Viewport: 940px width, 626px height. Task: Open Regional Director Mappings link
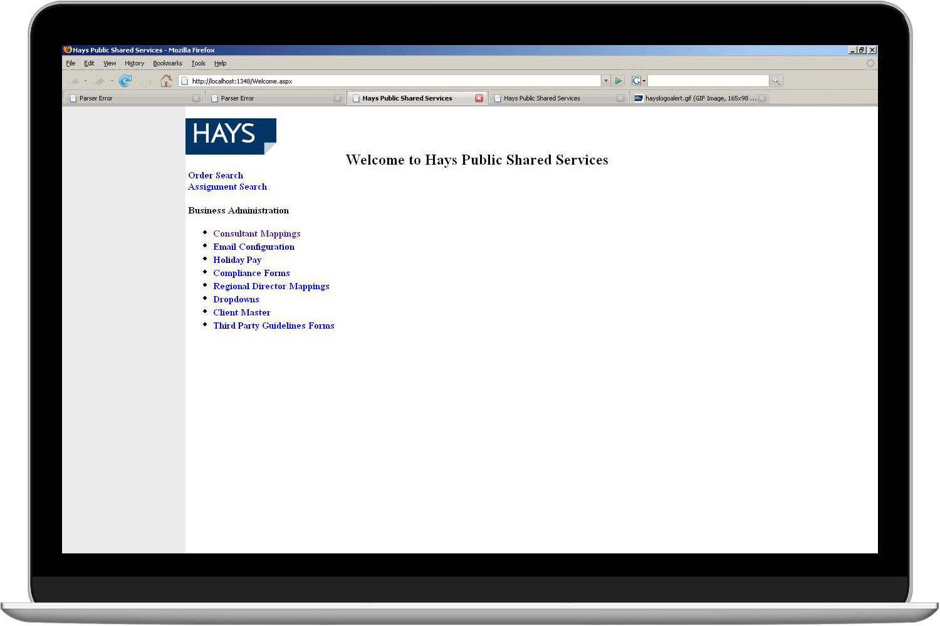tap(271, 286)
